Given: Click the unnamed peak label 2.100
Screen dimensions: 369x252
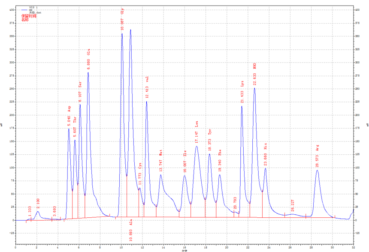Looking at the screenshot, I should (x=38, y=204).
